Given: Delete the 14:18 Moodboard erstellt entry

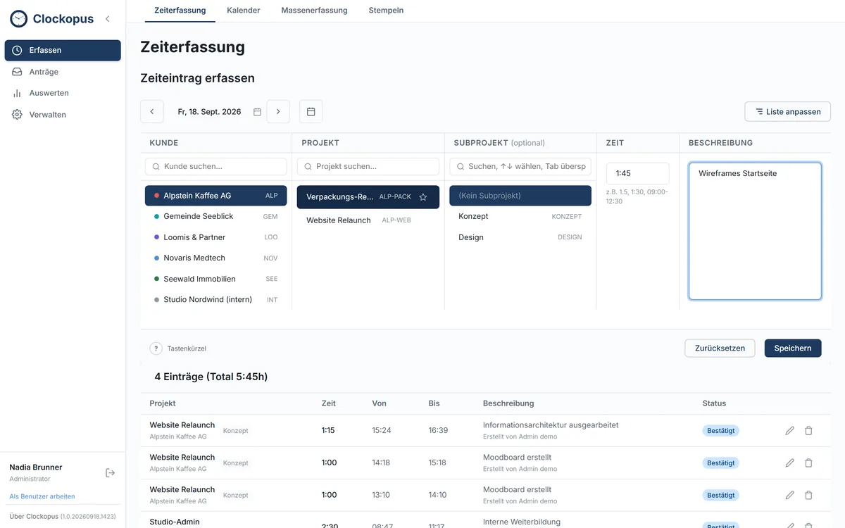Looking at the screenshot, I should coord(808,463).
